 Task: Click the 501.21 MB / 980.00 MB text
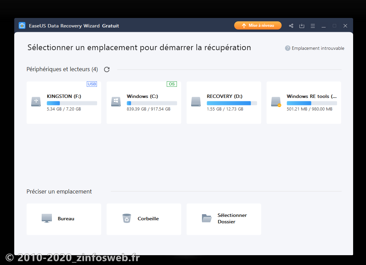tap(309, 109)
